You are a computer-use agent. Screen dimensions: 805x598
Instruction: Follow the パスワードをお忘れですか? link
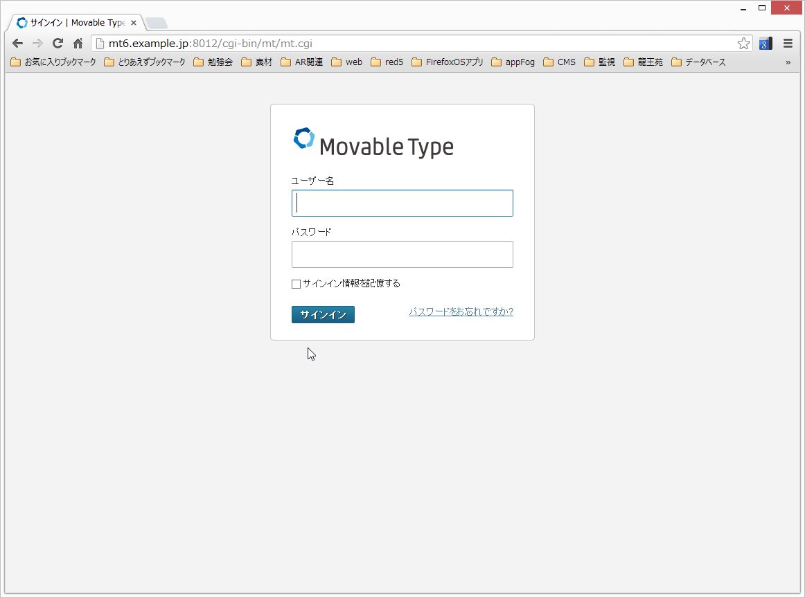pos(461,312)
